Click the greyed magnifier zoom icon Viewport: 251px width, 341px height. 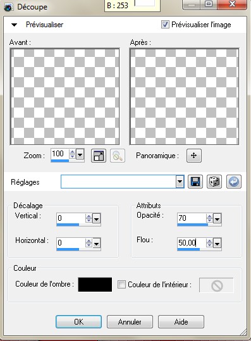pyautogui.click(x=118, y=156)
